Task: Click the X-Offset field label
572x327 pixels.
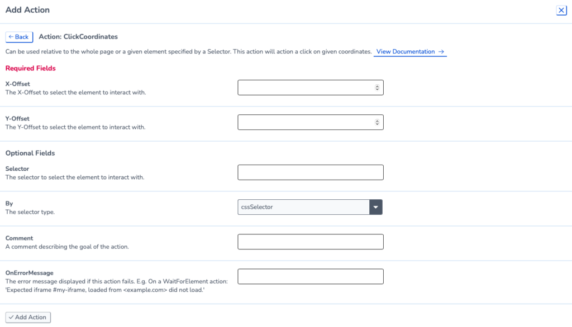Action: 17,84
